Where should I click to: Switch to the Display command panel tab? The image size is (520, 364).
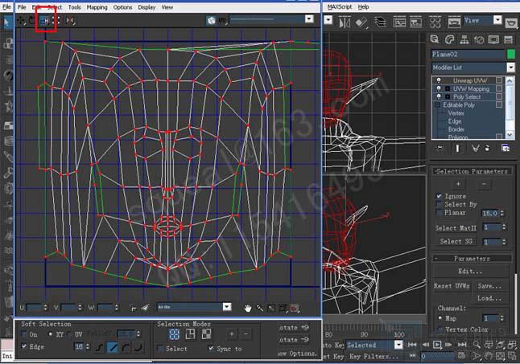tap(493, 39)
